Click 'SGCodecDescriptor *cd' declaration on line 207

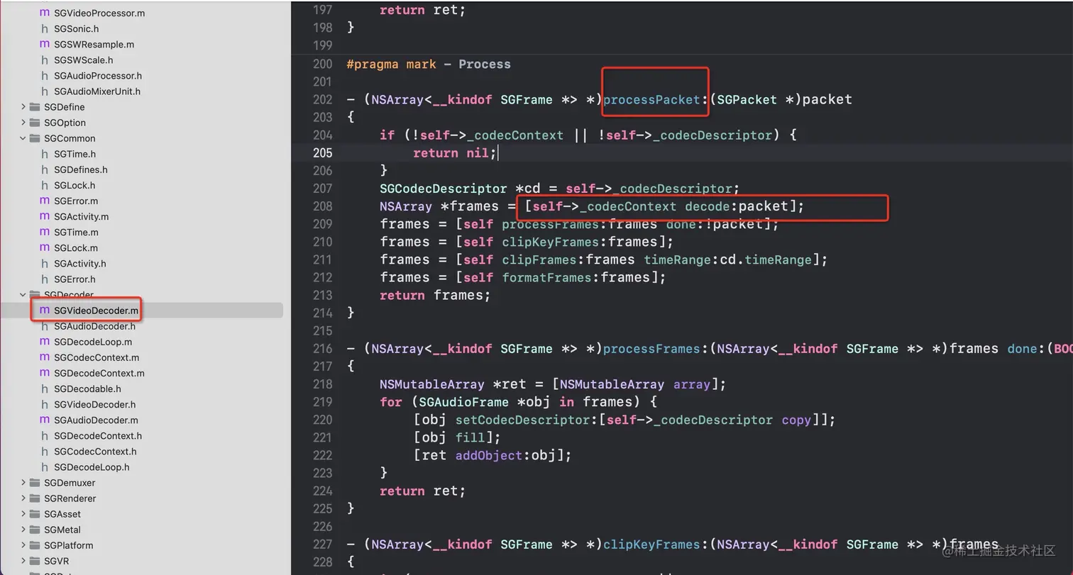[459, 189]
